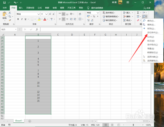Apply percent style with % icon
This screenshot has width=164, height=127.
click(x=94, y=16)
